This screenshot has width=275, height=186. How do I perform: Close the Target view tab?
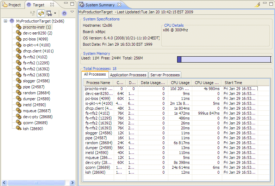[52, 5]
